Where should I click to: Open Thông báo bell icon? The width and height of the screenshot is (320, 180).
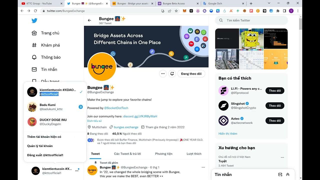[34, 57]
